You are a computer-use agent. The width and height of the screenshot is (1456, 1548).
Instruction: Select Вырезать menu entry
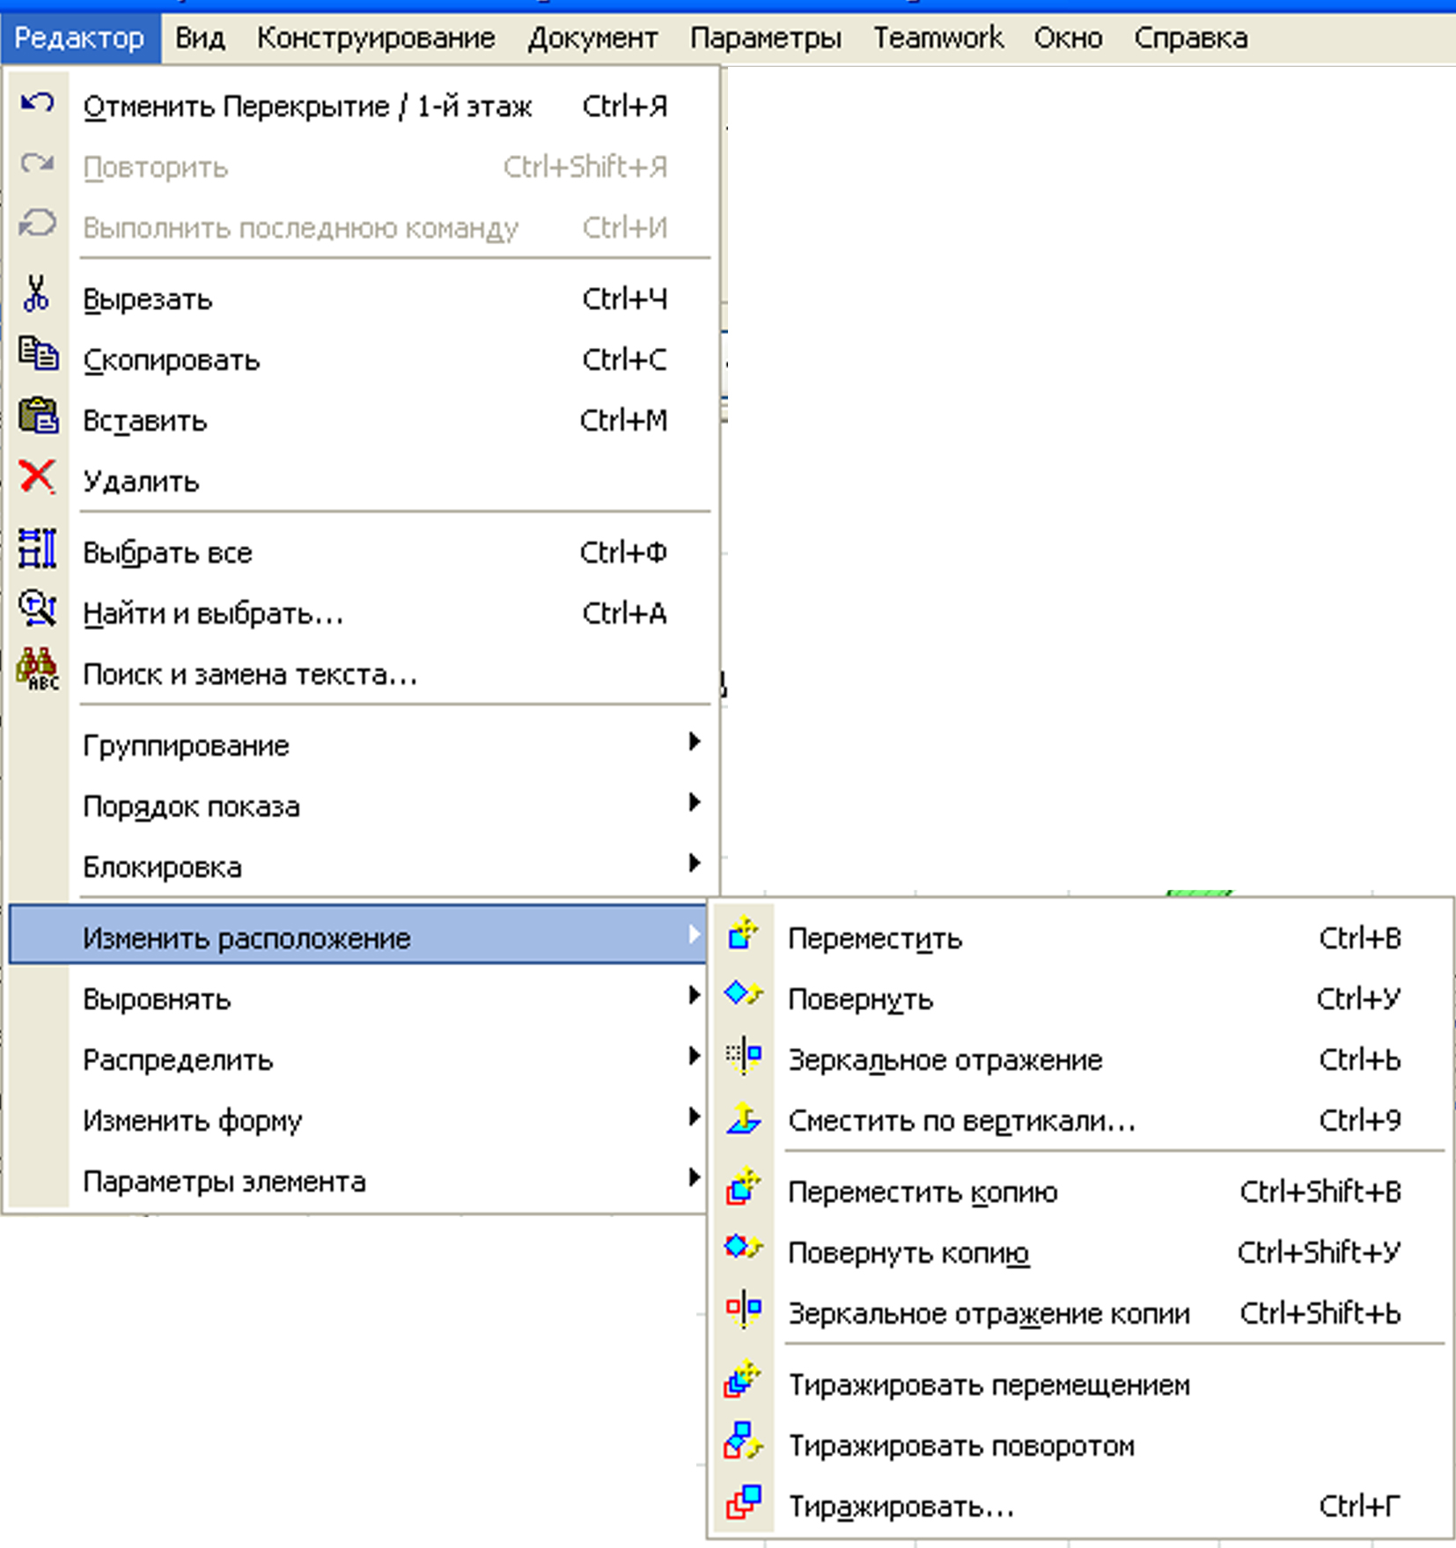click(359, 299)
